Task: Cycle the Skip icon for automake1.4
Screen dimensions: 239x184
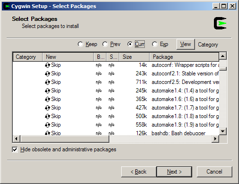Action: tap(47, 91)
